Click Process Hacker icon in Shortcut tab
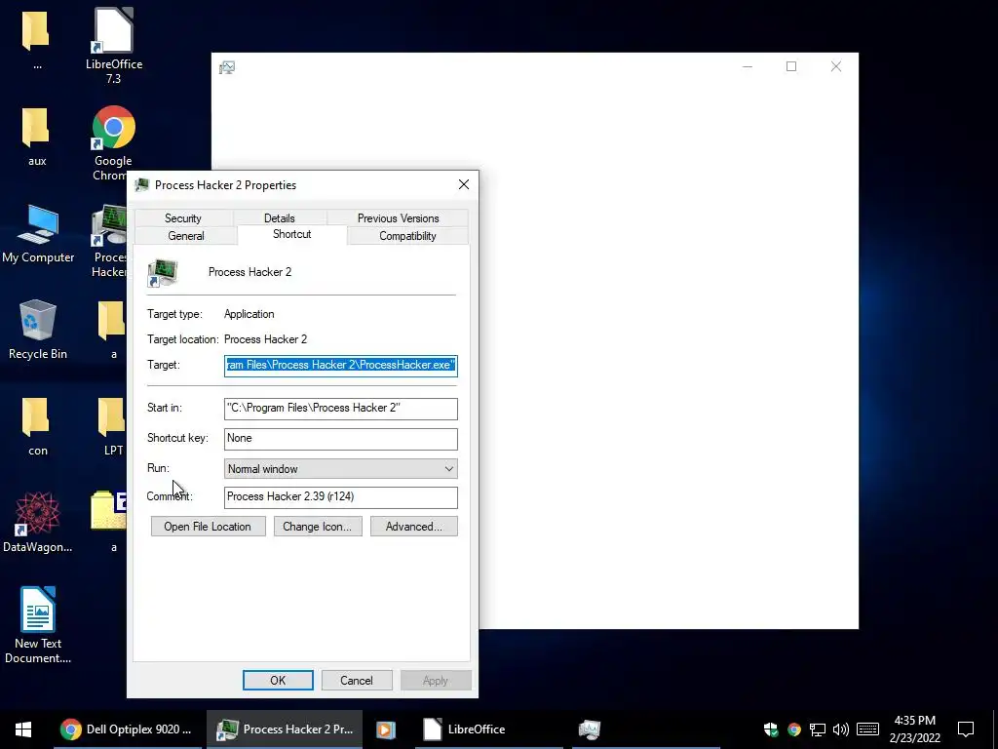The image size is (998, 749). click(x=163, y=273)
